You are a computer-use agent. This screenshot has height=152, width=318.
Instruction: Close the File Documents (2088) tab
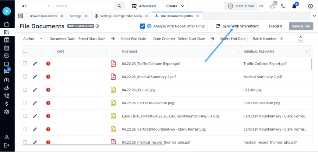click(x=198, y=16)
